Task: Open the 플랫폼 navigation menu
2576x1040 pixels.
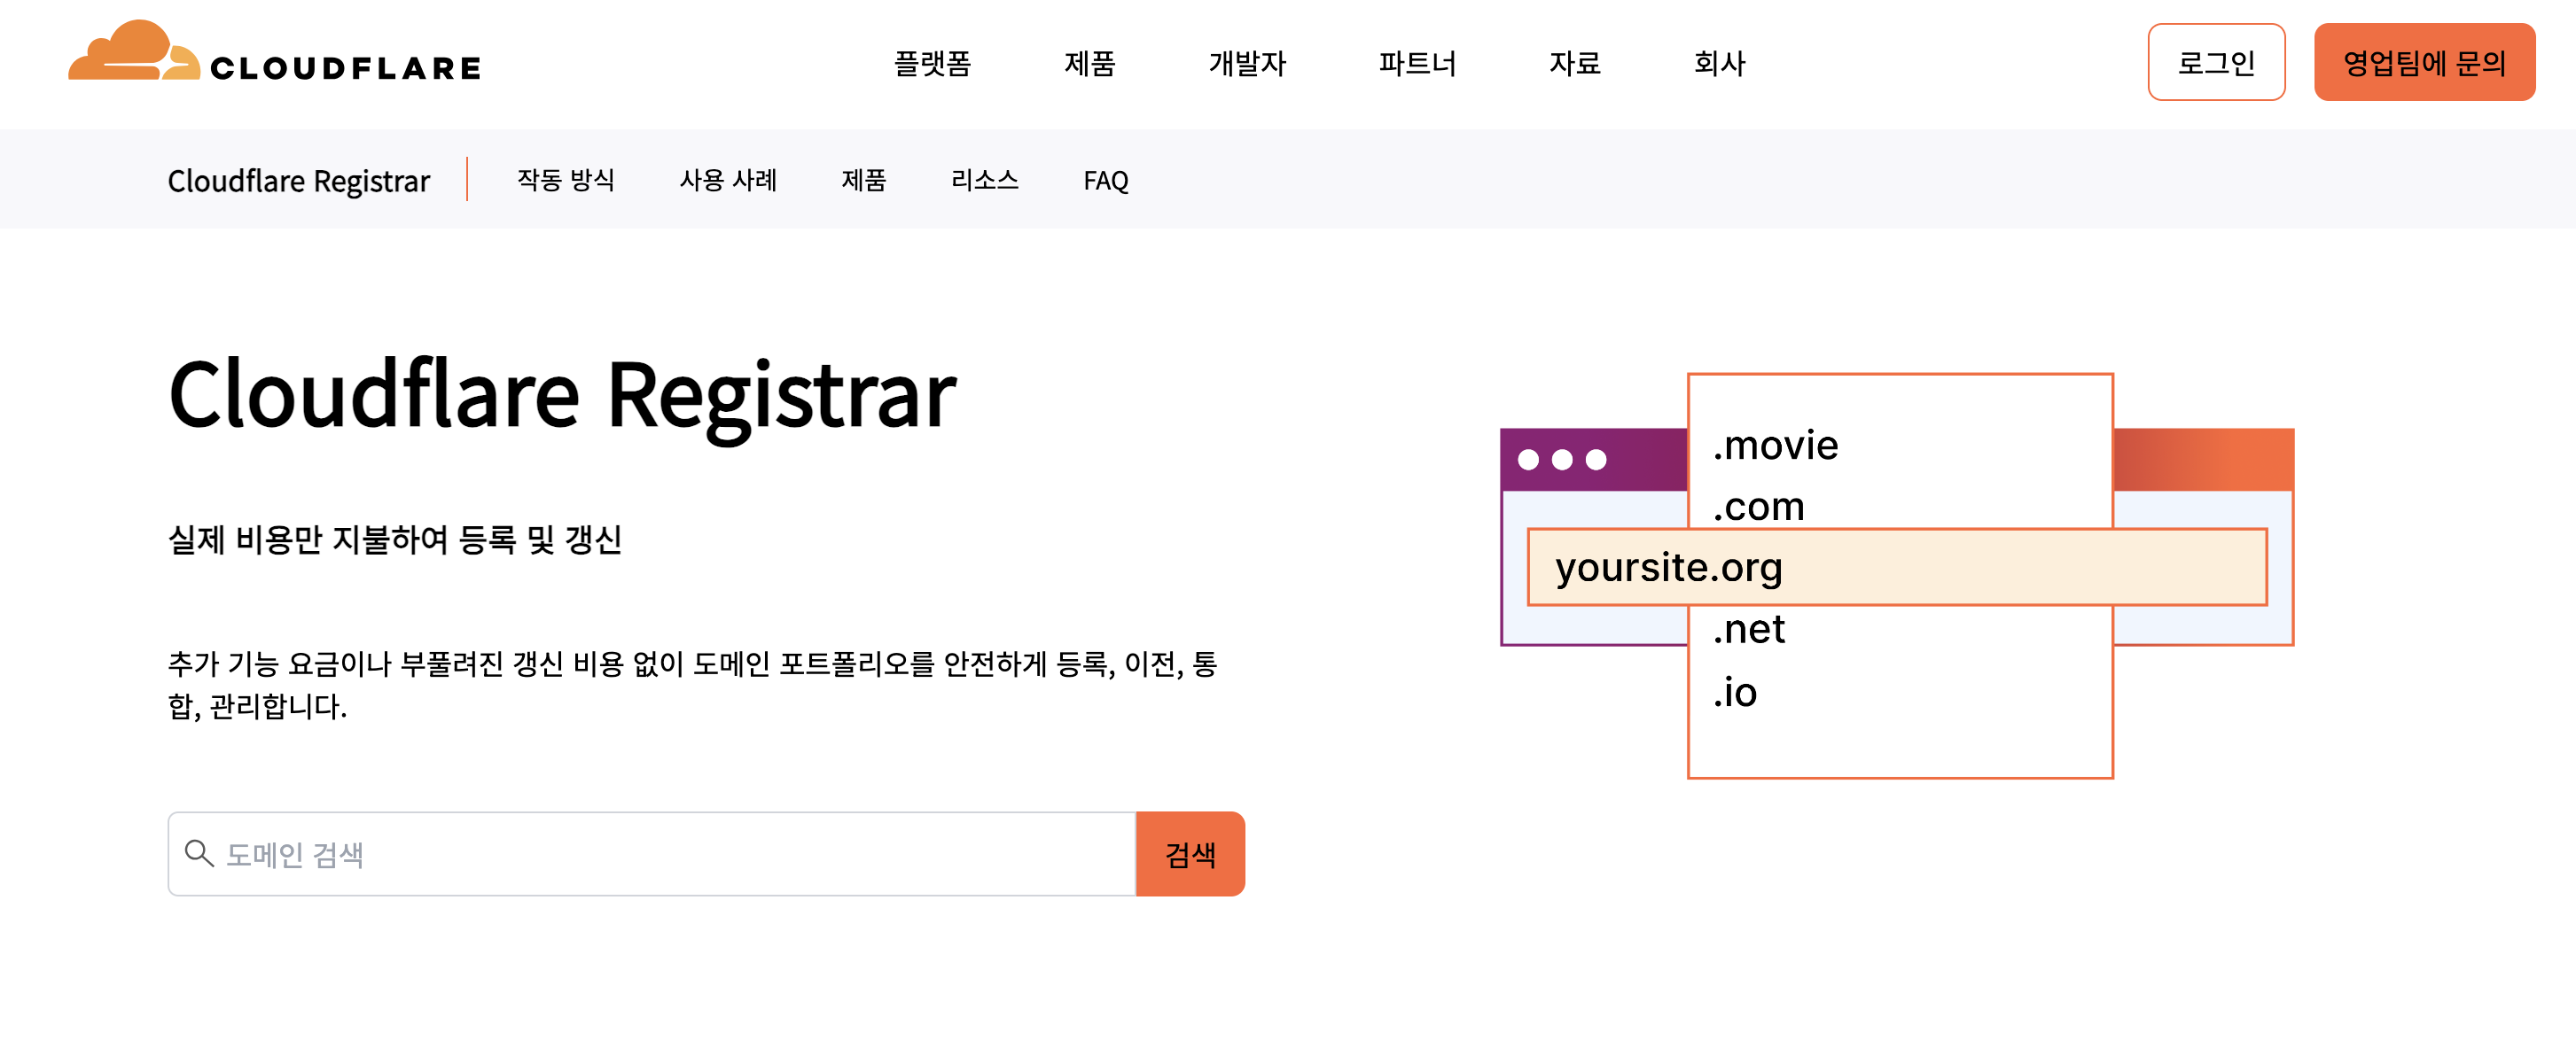Action: coord(931,64)
